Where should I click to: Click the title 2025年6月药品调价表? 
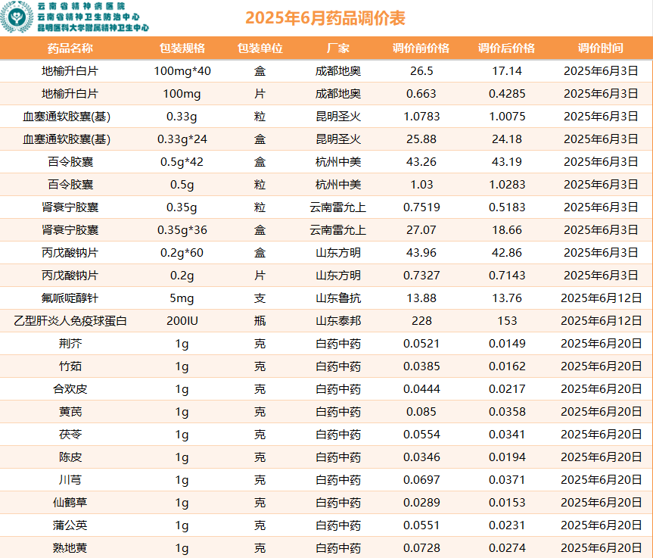click(x=325, y=18)
